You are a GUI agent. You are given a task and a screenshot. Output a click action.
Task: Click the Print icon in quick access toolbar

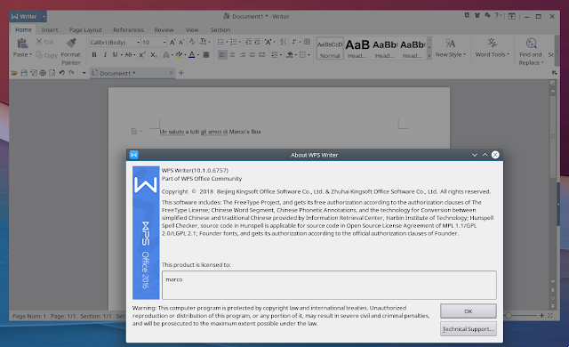click(x=43, y=73)
